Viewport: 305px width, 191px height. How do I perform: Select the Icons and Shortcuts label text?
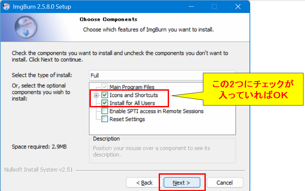click(134, 95)
